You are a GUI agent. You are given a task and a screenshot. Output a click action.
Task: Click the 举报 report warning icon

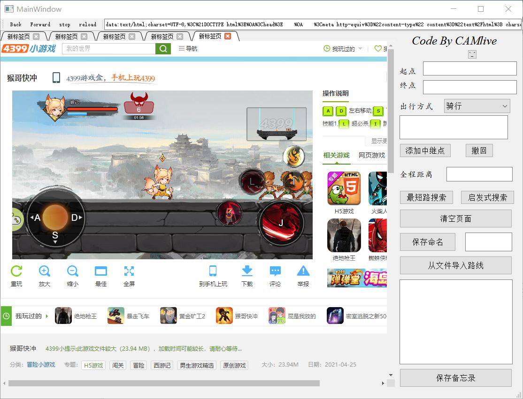[303, 271]
